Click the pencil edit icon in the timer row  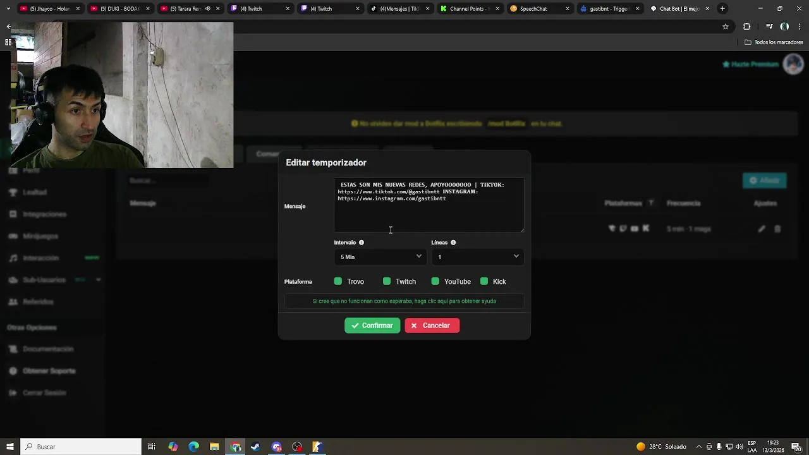coord(762,229)
